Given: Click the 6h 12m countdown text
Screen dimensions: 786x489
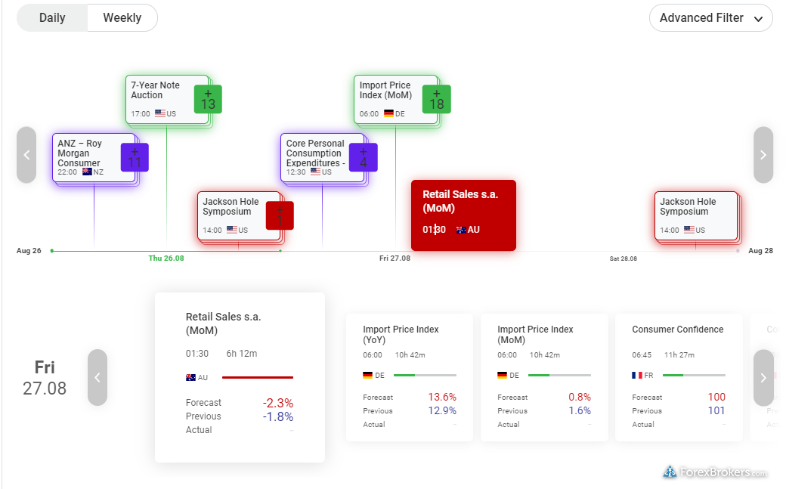Looking at the screenshot, I should click(x=242, y=354).
